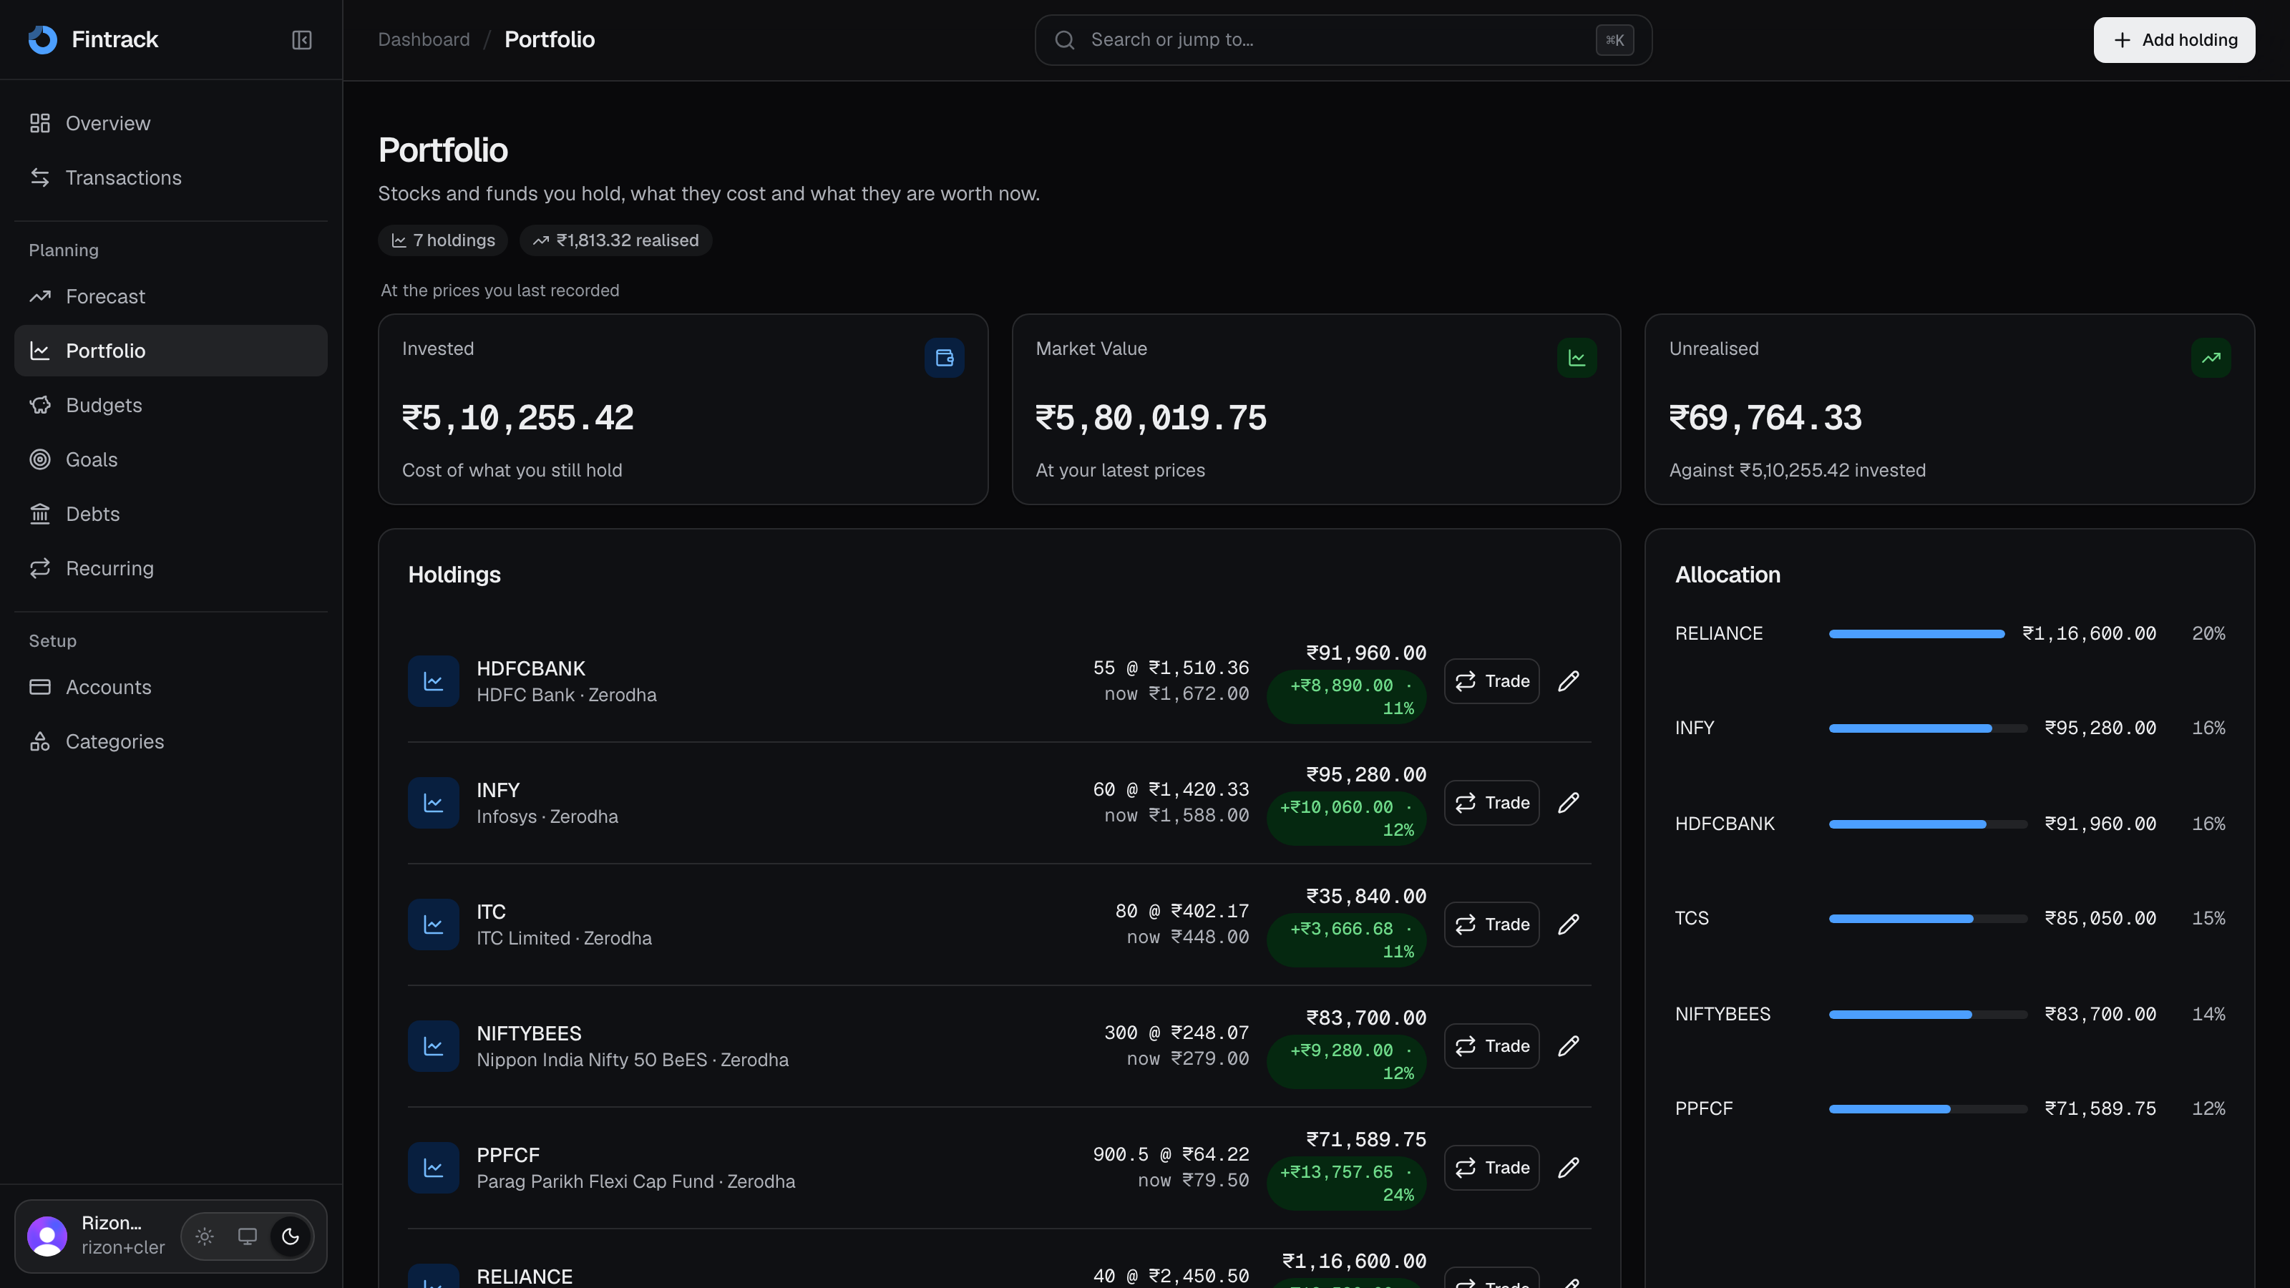Open the Debts section
Viewport: 2290px width, 1288px height.
tap(171, 514)
